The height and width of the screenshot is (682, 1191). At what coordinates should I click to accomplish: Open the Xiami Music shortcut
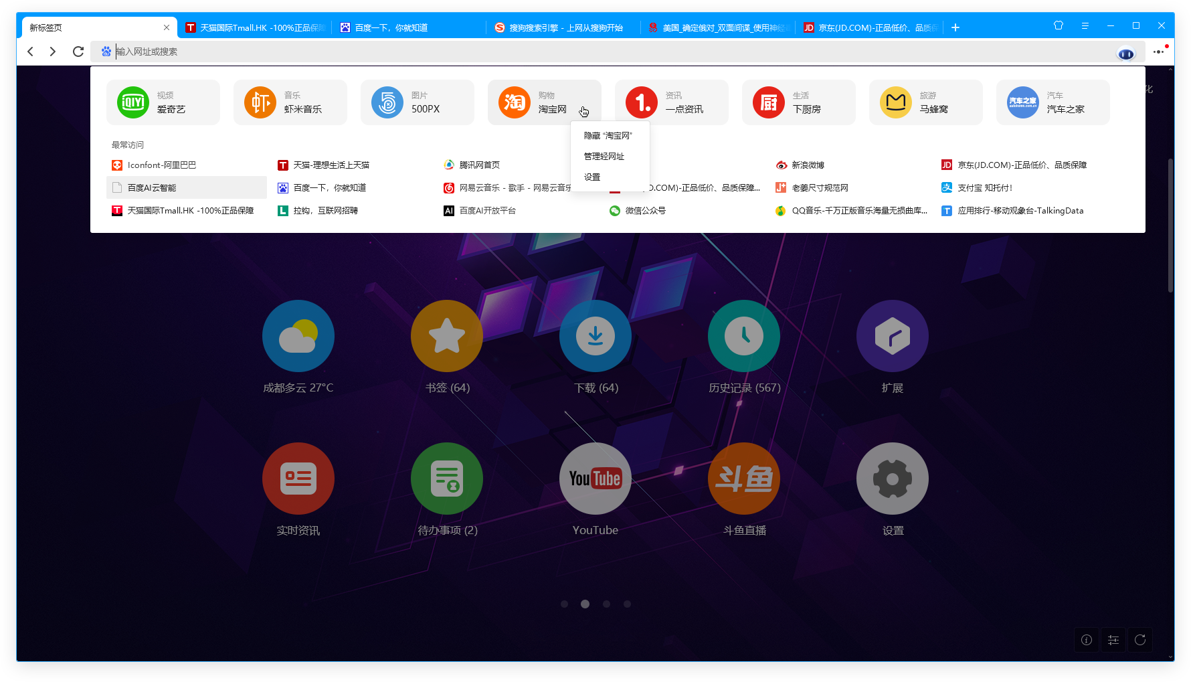point(290,102)
